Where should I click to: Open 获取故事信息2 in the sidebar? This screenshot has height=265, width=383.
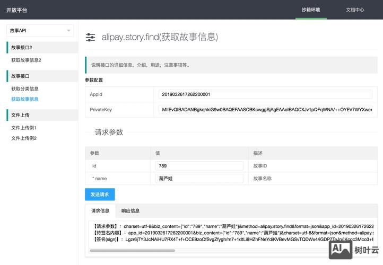point(26,60)
